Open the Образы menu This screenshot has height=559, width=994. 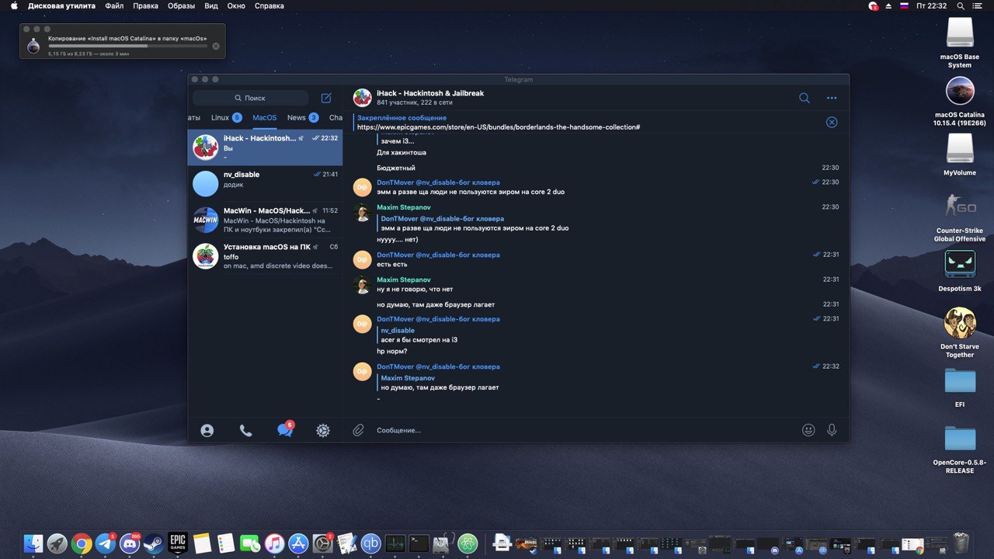tap(181, 5)
